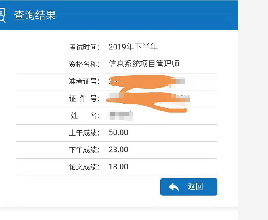Click the 准考证号 label

click(x=85, y=81)
